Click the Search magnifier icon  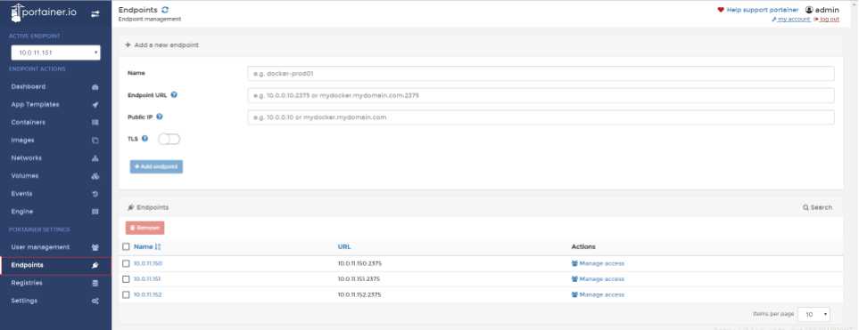[x=805, y=207]
